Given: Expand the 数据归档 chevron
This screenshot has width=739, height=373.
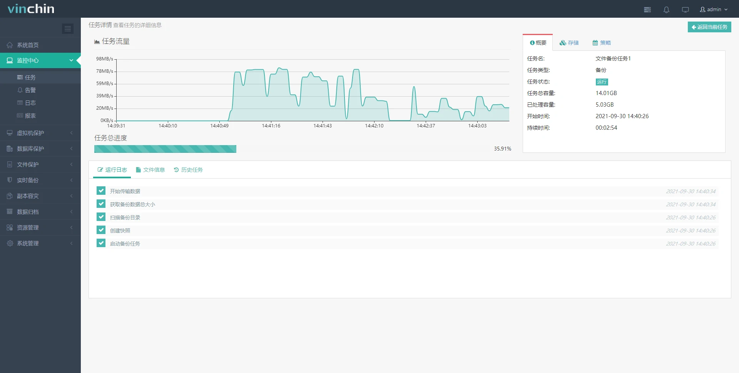Looking at the screenshot, I should [71, 212].
